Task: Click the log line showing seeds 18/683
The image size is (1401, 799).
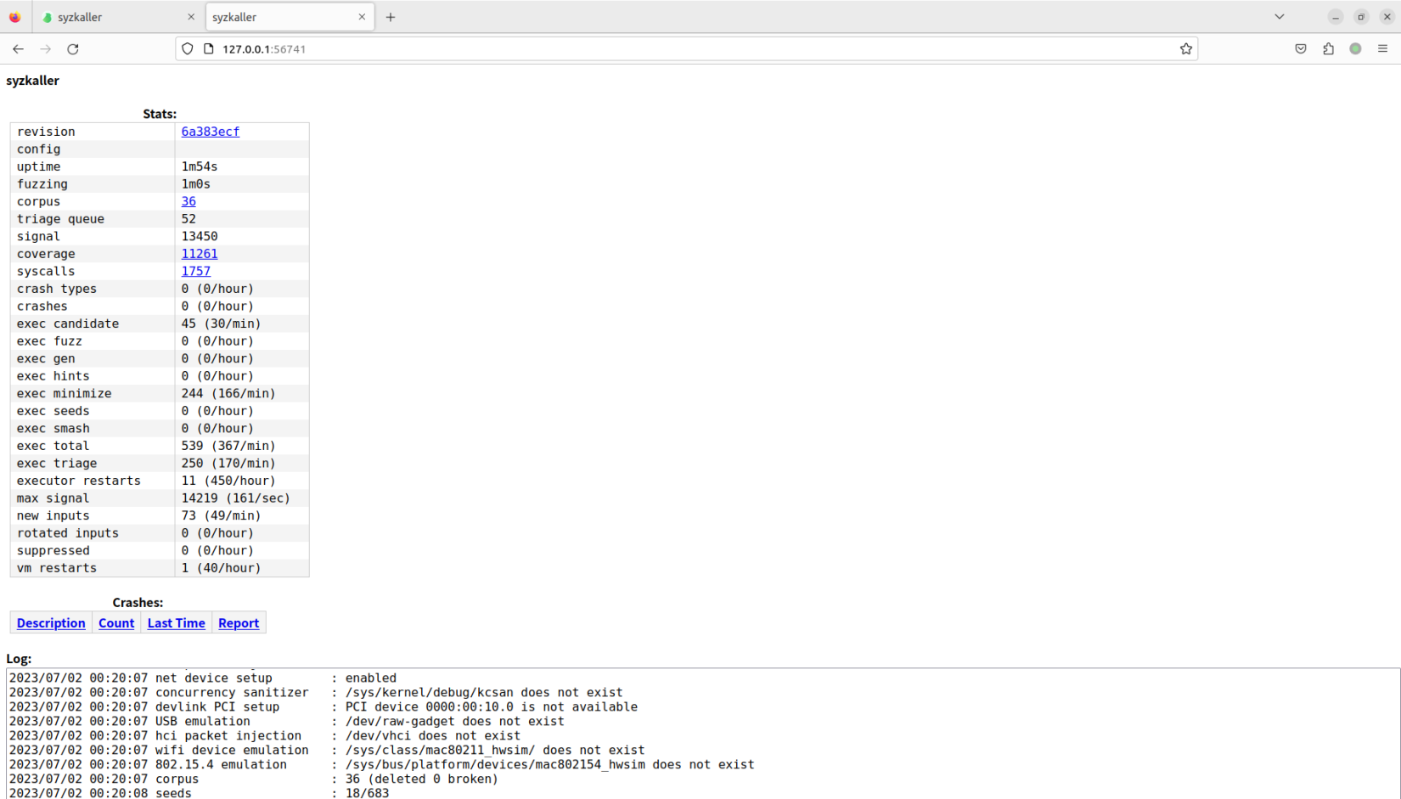Action: (199, 794)
